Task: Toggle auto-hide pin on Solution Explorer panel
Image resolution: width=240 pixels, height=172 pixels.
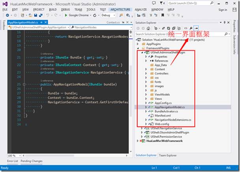Action: coord(225,23)
